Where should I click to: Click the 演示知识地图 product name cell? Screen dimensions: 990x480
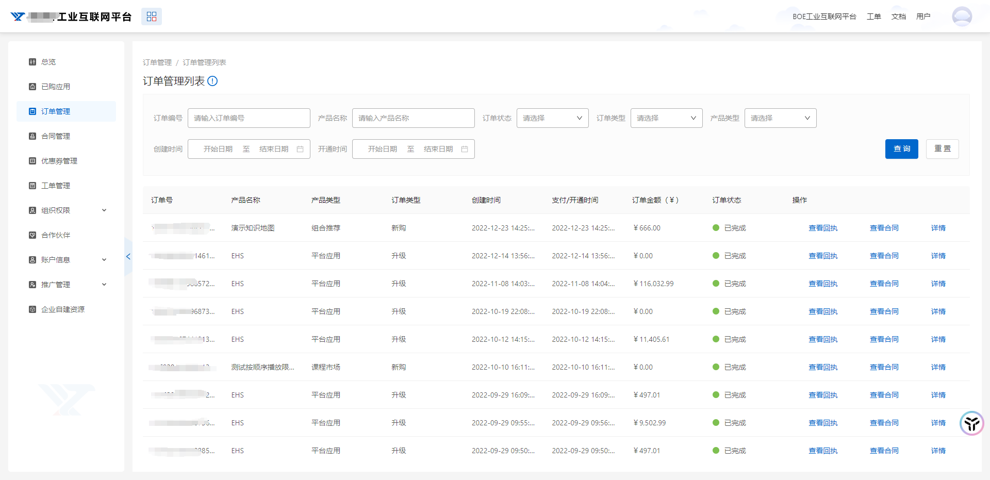click(x=253, y=228)
